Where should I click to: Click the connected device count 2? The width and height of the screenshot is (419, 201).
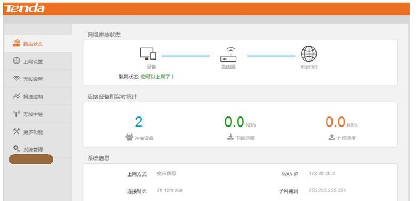click(138, 122)
